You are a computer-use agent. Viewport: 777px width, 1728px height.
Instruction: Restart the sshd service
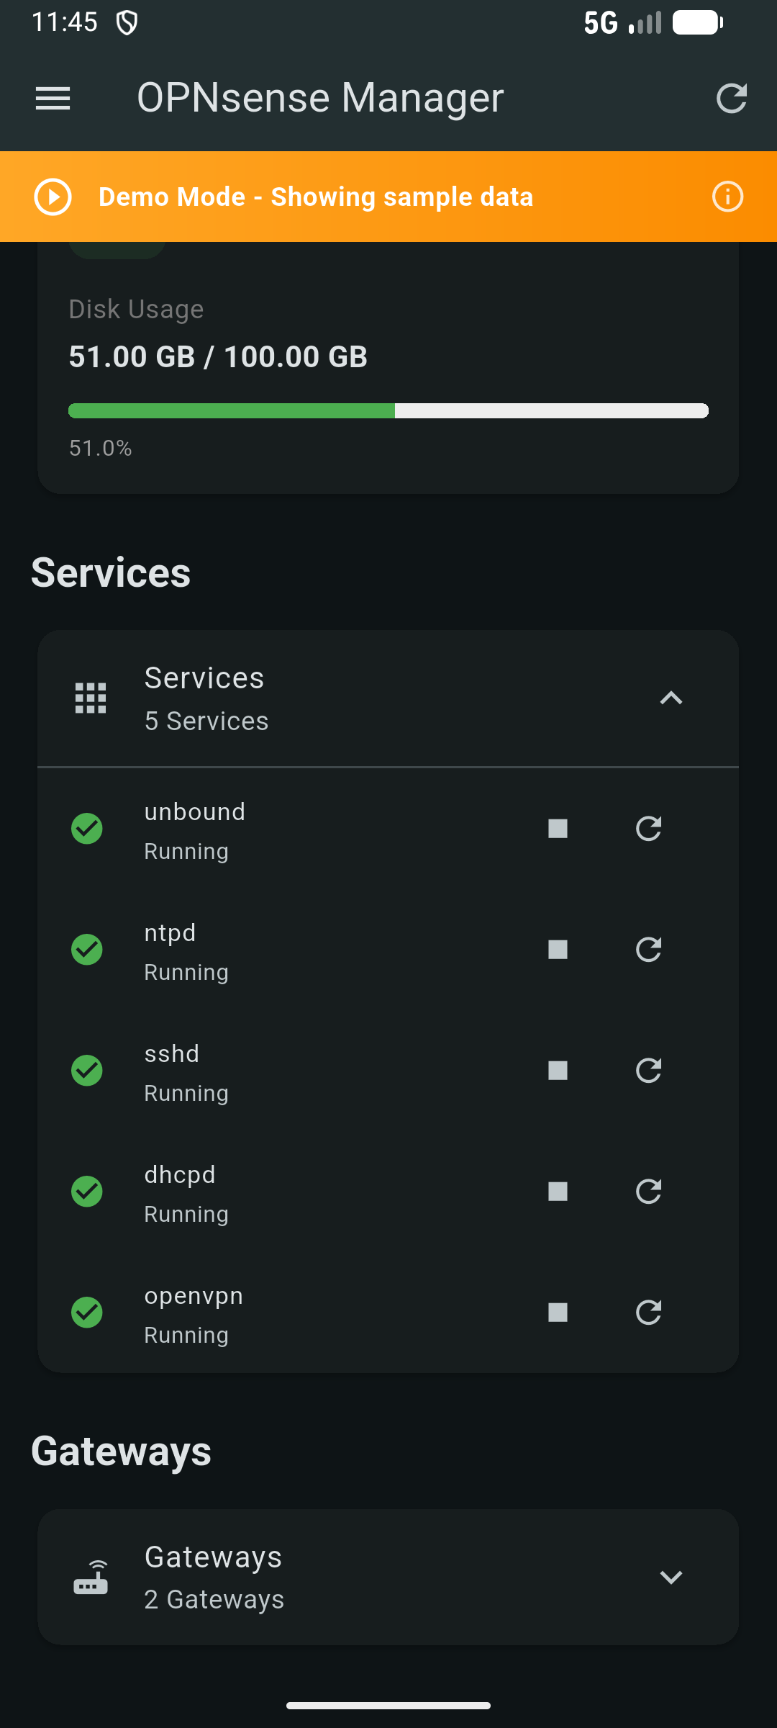point(648,1071)
